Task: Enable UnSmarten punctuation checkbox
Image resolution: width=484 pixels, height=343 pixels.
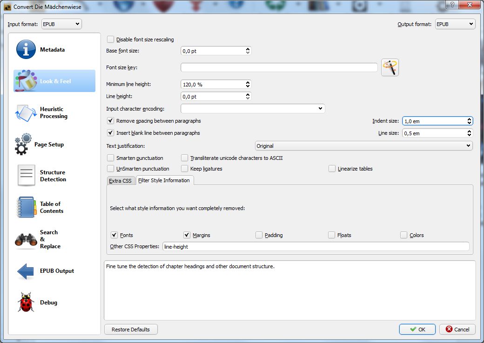Action: pyautogui.click(x=110, y=169)
